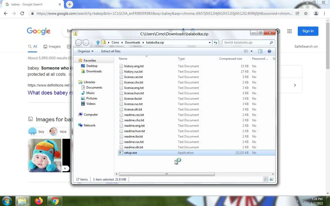
Task: Click the Explorer Back navigation button
Action: (79, 42)
